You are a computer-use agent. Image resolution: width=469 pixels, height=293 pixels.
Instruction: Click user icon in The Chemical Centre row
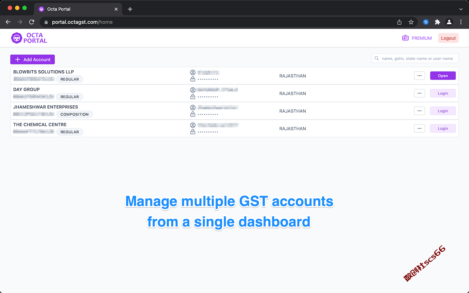point(193,125)
